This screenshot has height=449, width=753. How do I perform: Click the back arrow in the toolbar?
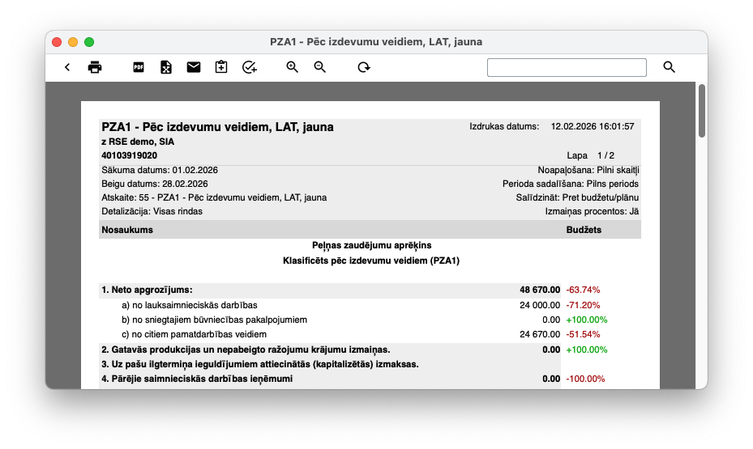click(67, 67)
